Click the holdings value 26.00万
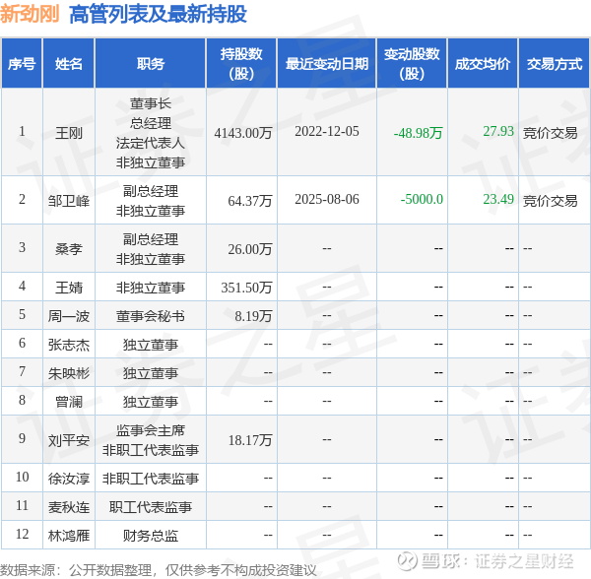The width and height of the screenshot is (591, 579). tap(250, 248)
